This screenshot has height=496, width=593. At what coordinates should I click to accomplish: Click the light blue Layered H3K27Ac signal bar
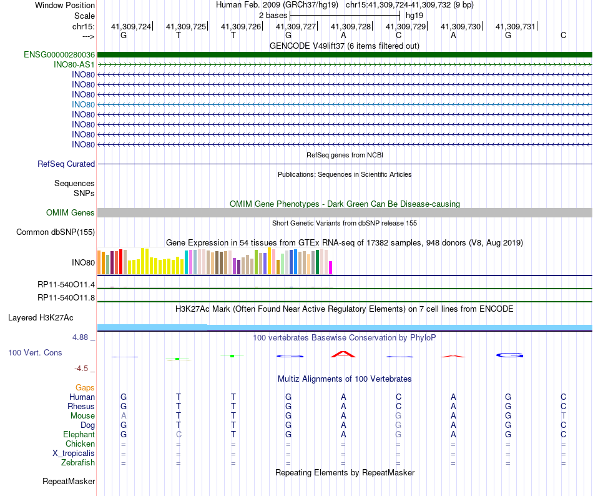(x=345, y=327)
